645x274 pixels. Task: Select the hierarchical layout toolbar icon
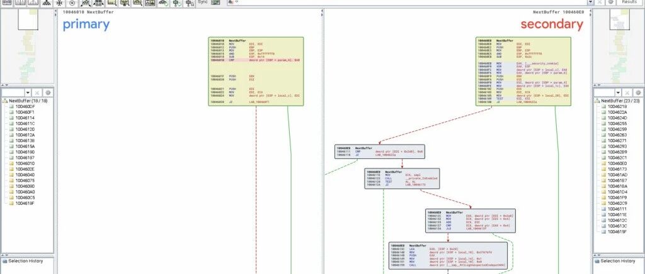(x=47, y=3)
